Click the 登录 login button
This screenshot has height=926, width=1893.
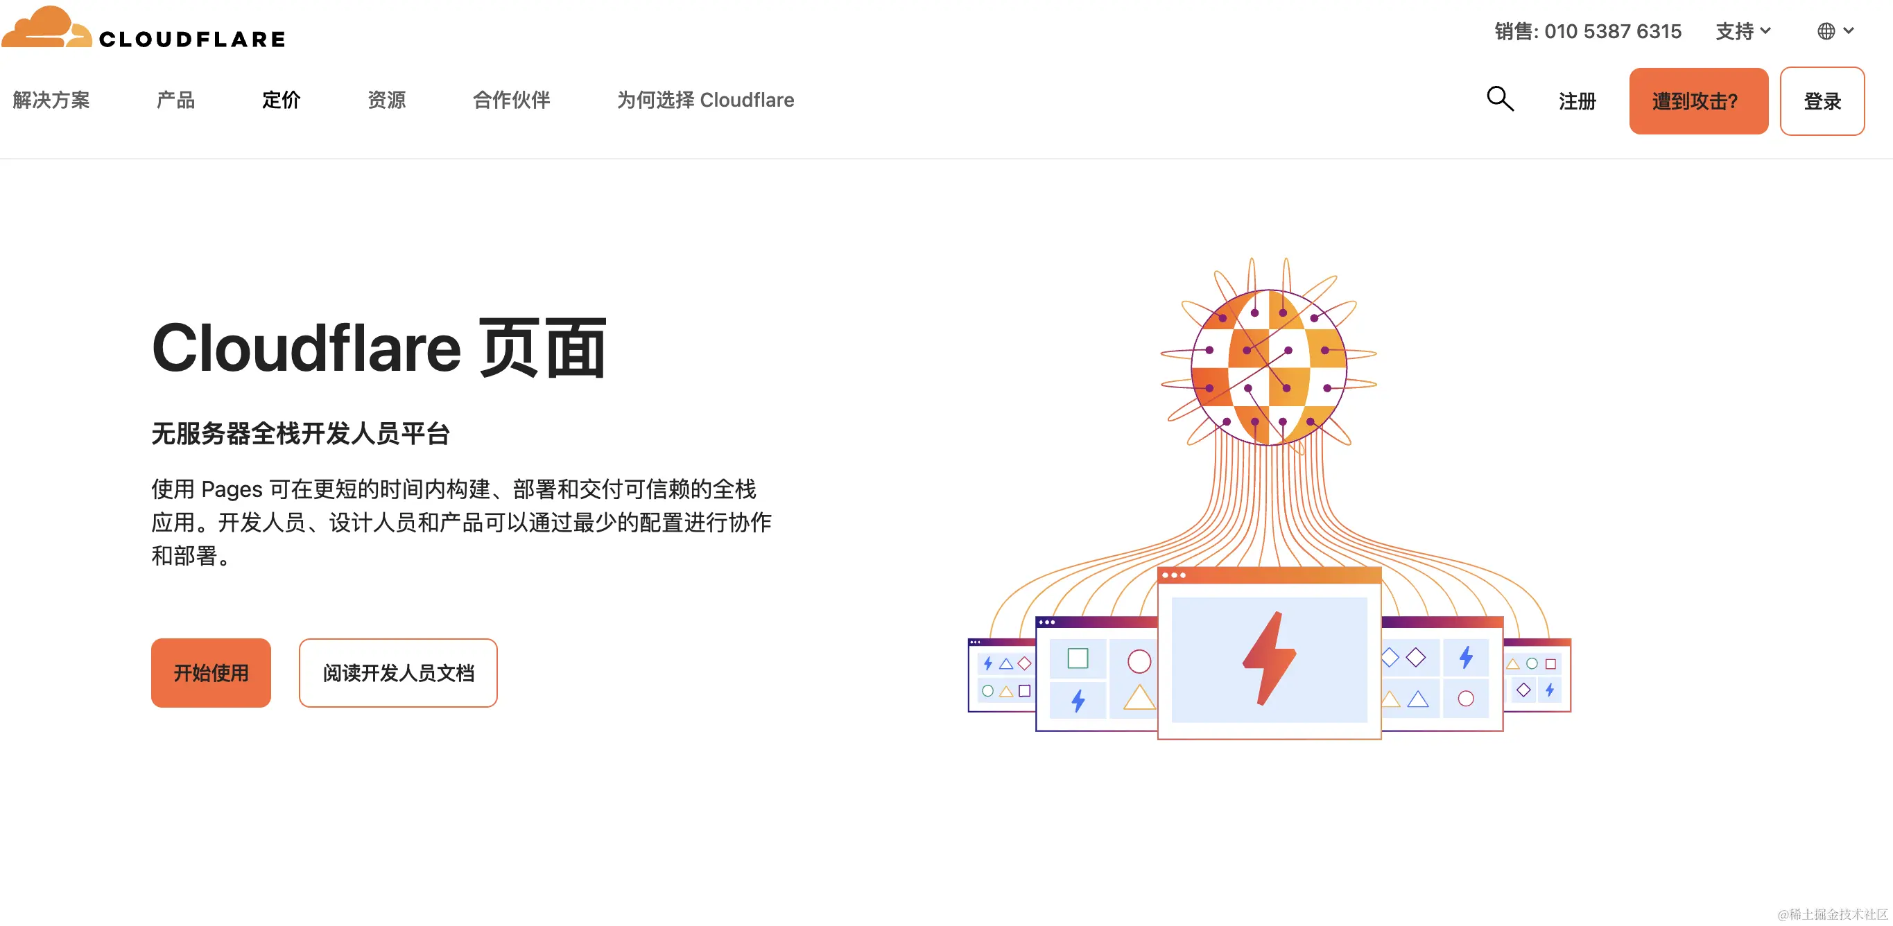(1822, 101)
